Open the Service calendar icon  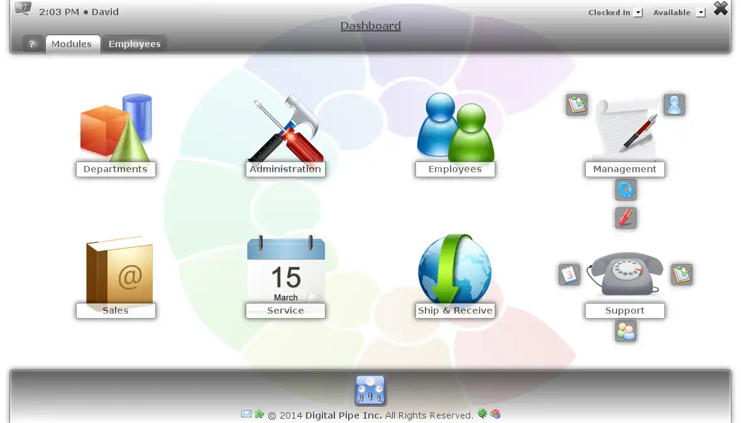[x=286, y=270]
